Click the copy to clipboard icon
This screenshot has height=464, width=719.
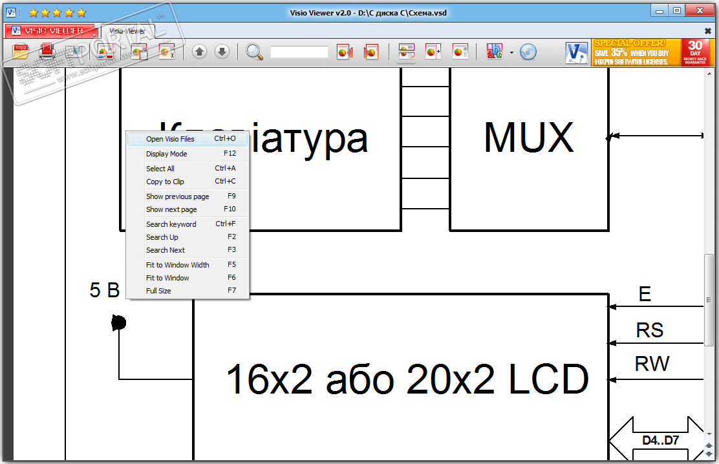(139, 52)
